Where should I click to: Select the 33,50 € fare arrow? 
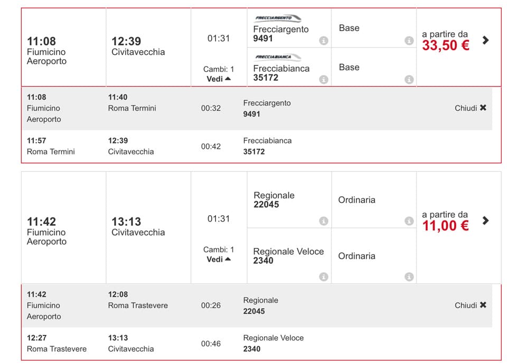pyautogui.click(x=485, y=40)
